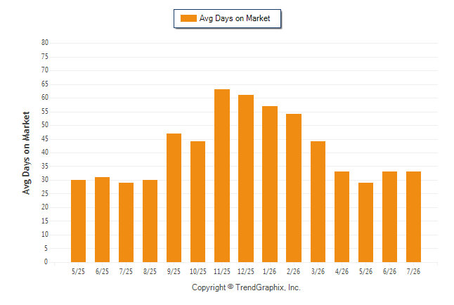Click the 7/26 bar
Viewport: 454px width, 305px height.
(x=413, y=216)
